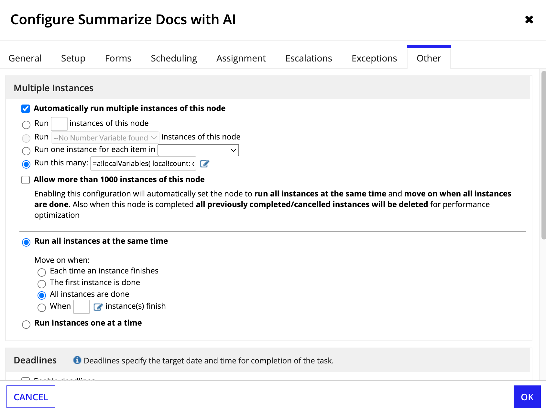Select All instances are done option
This screenshot has width=546, height=411.
coord(42,295)
